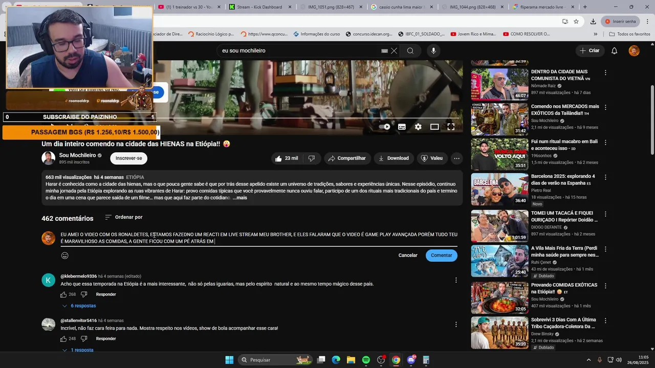Open the Sou Mochileiro channel name
This screenshot has width=655, height=368.
(77, 155)
